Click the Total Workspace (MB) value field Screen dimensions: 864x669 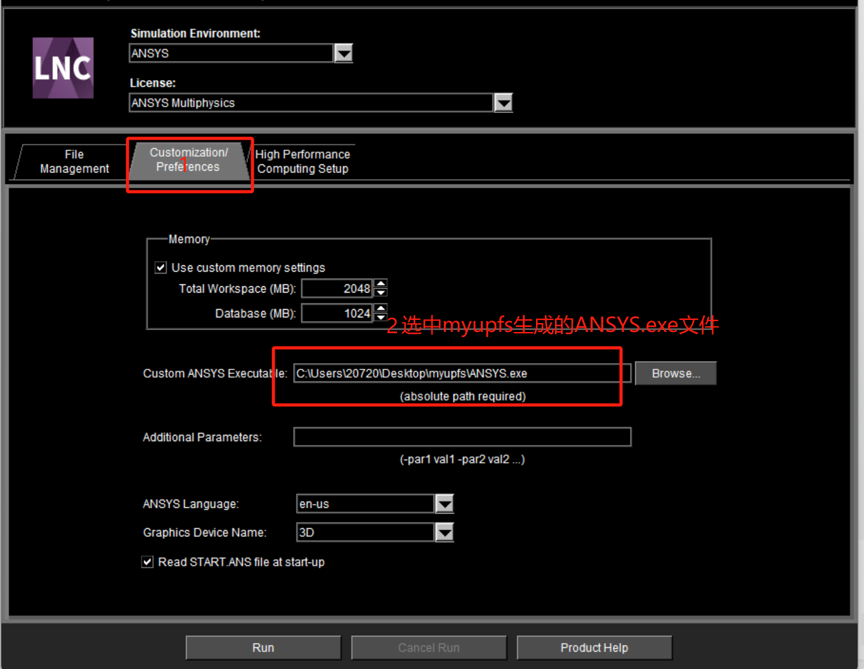337,288
